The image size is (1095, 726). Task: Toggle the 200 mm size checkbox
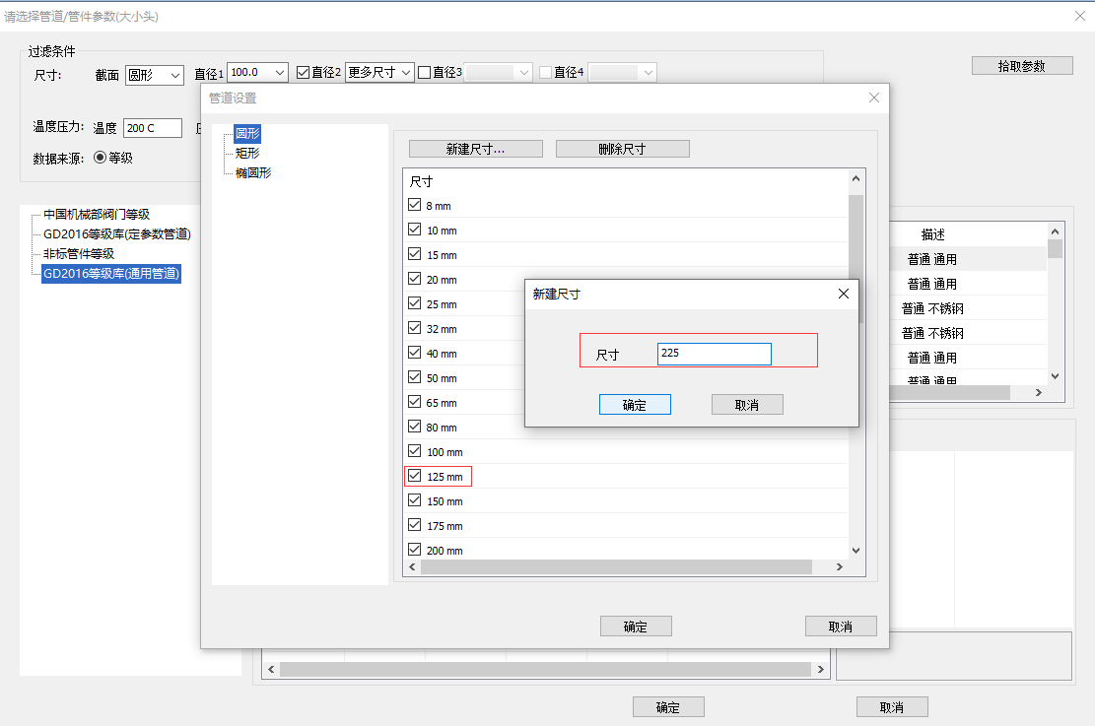(415, 550)
